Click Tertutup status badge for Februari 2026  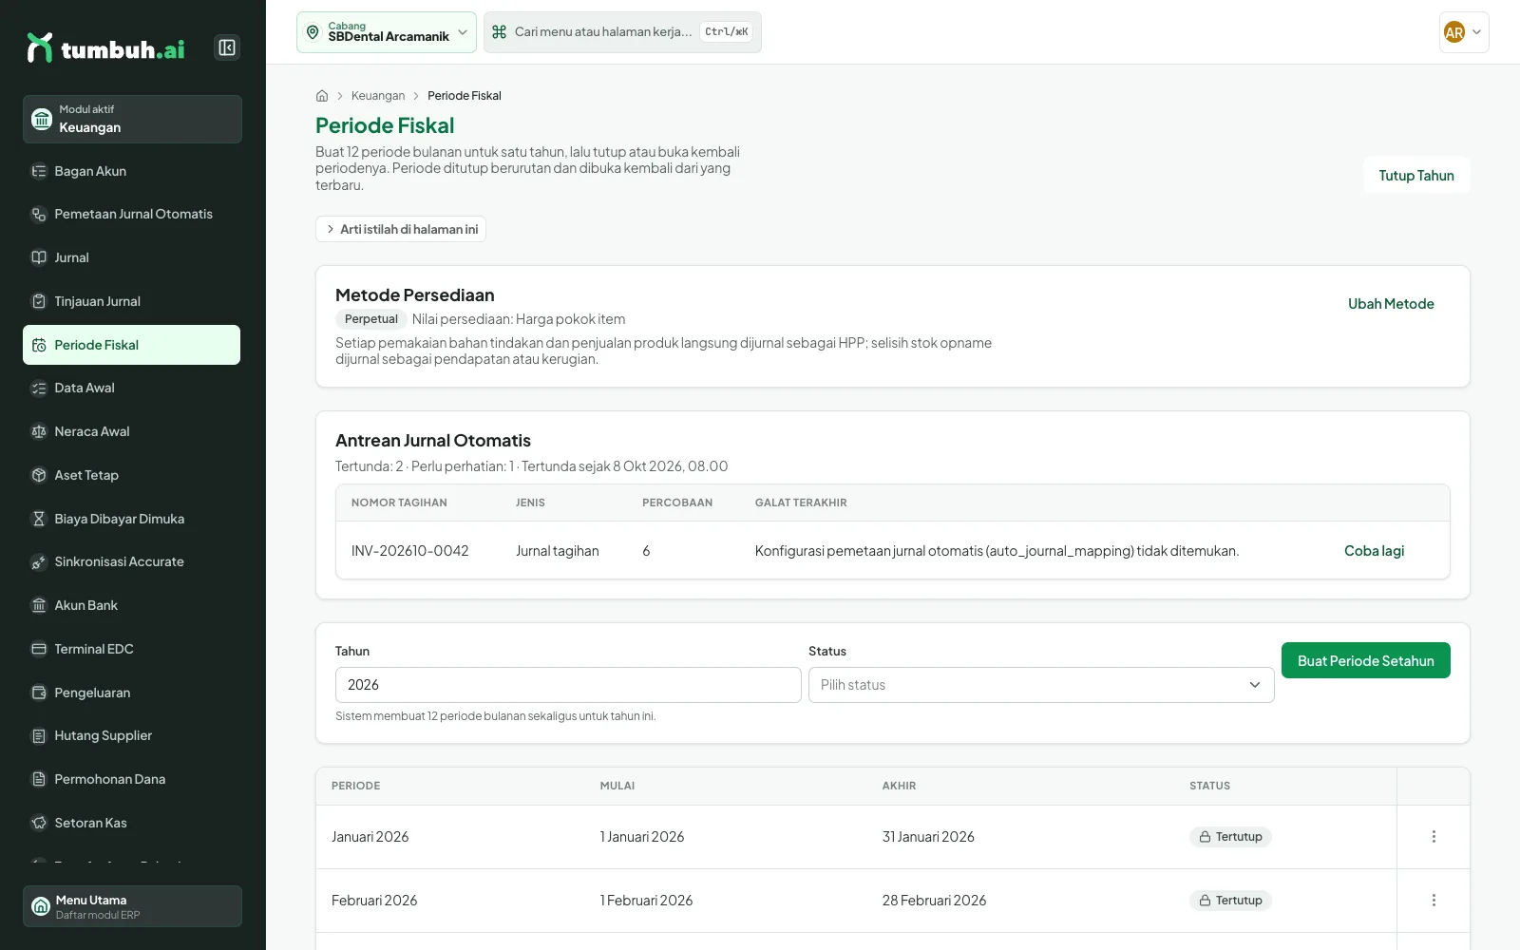coord(1230,901)
